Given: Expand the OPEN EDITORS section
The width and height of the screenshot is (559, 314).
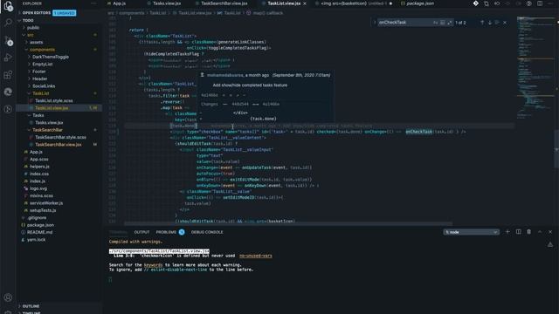Looking at the screenshot, I should click(37, 13).
